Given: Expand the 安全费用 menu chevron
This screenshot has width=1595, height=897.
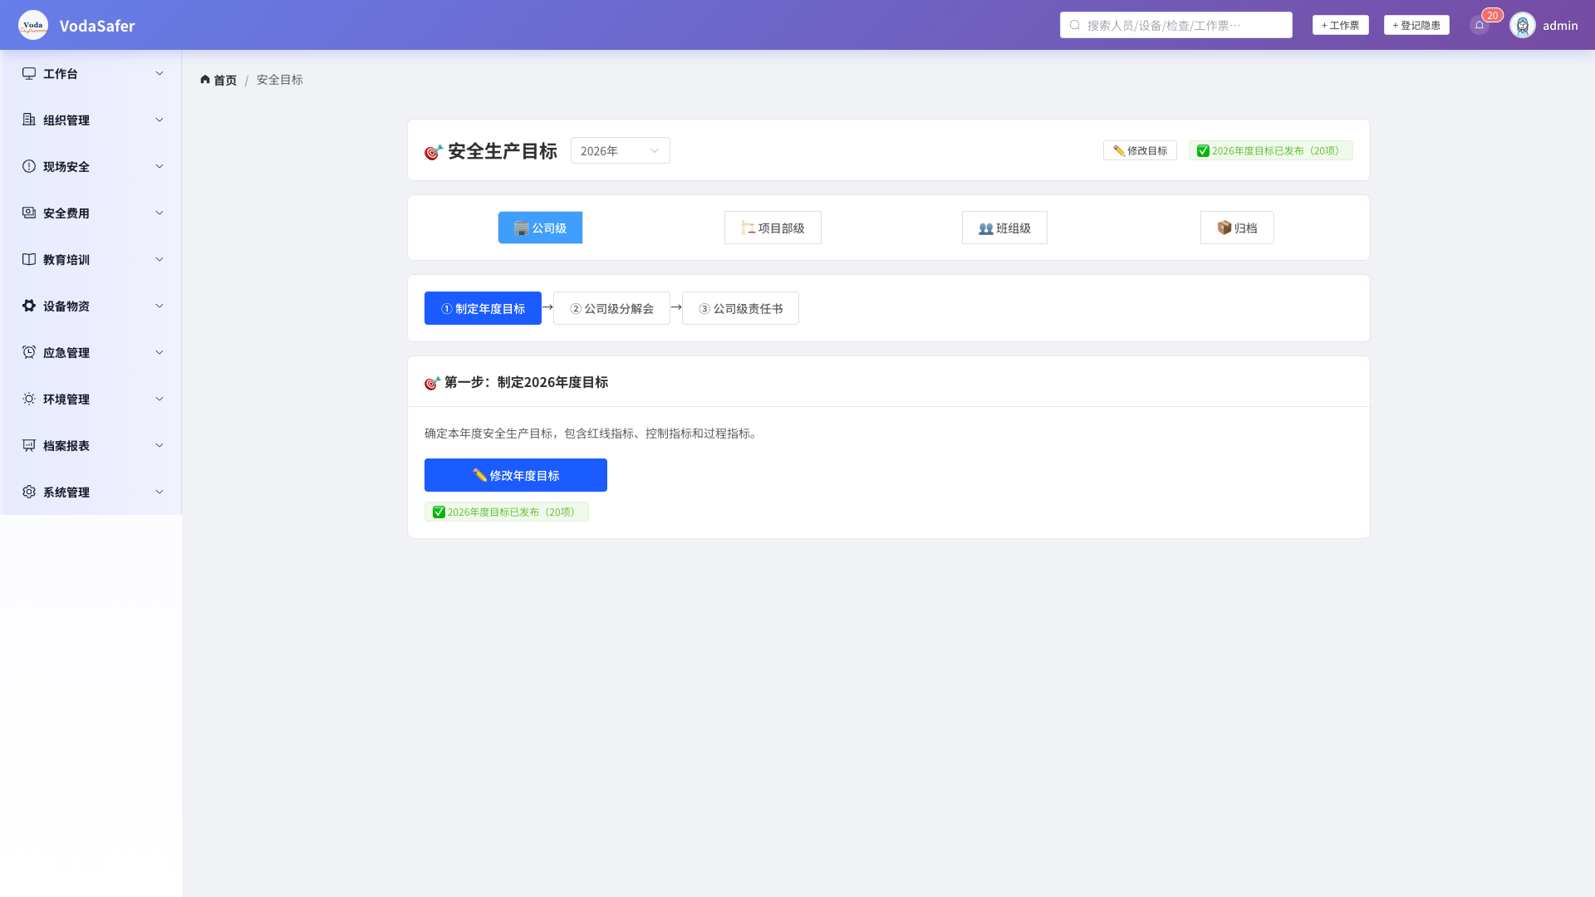Looking at the screenshot, I should pyautogui.click(x=159, y=213).
